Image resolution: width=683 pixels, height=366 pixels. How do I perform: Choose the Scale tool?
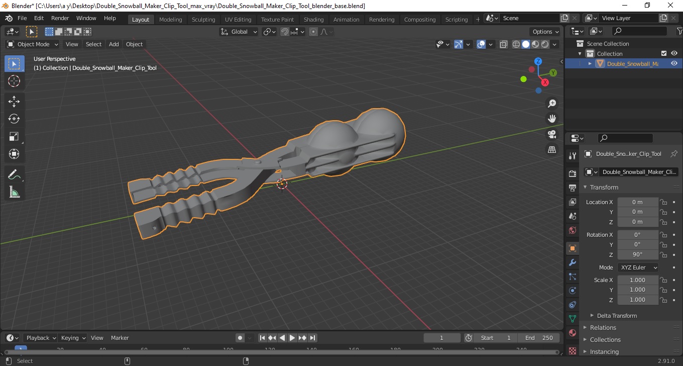pyautogui.click(x=14, y=136)
